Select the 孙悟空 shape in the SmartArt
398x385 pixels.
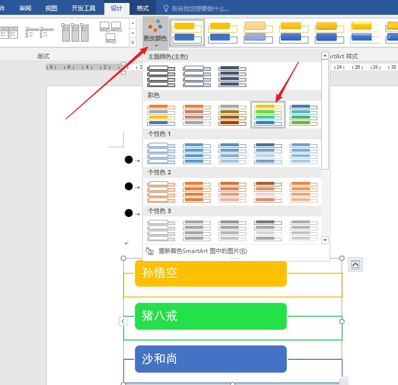(x=210, y=274)
